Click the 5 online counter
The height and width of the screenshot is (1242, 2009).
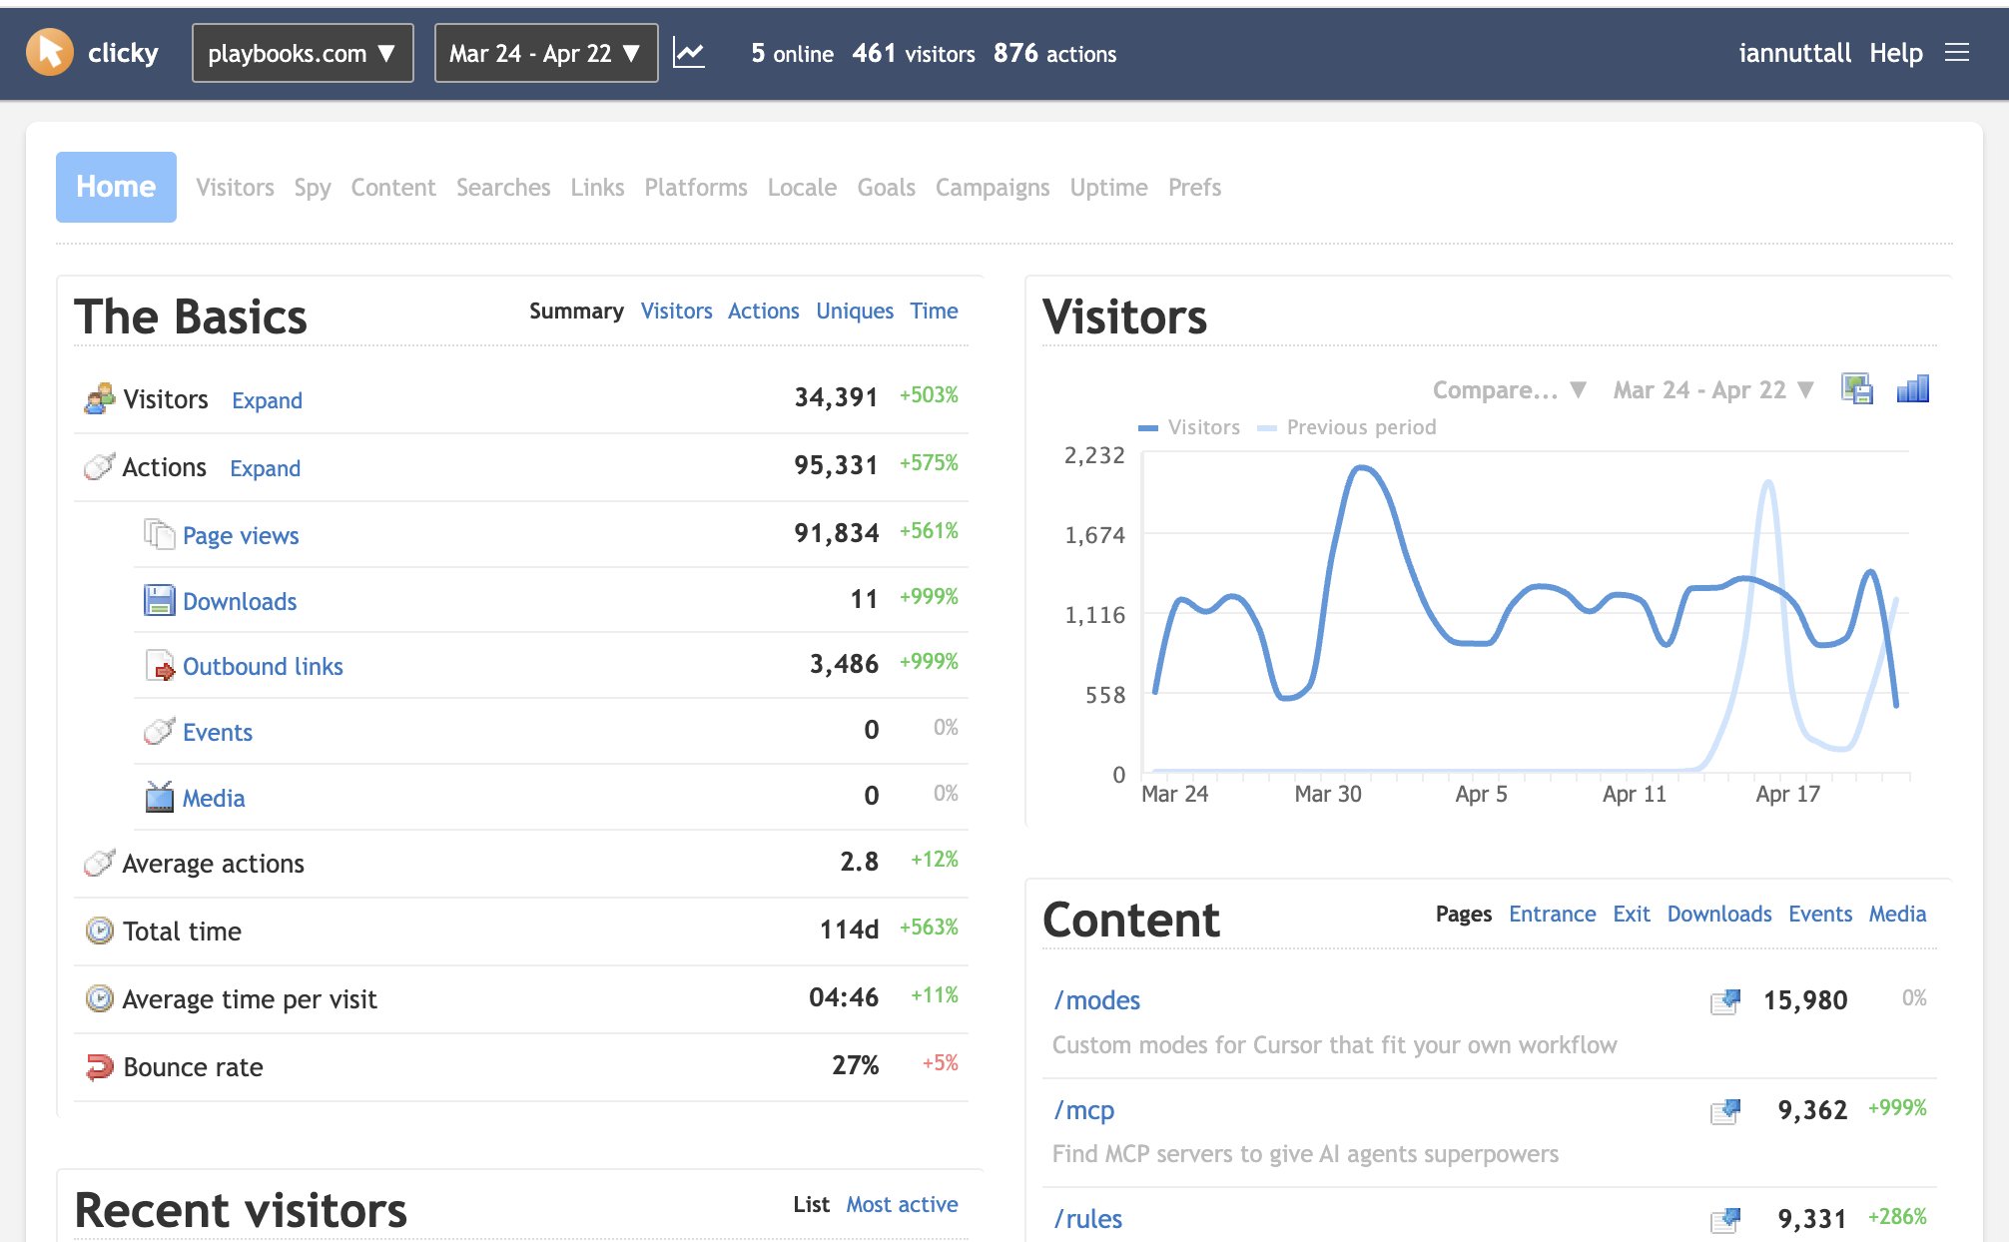pyautogui.click(x=792, y=53)
